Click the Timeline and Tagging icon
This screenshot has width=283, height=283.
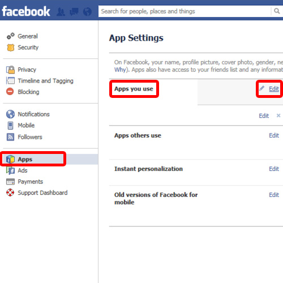click(11, 80)
